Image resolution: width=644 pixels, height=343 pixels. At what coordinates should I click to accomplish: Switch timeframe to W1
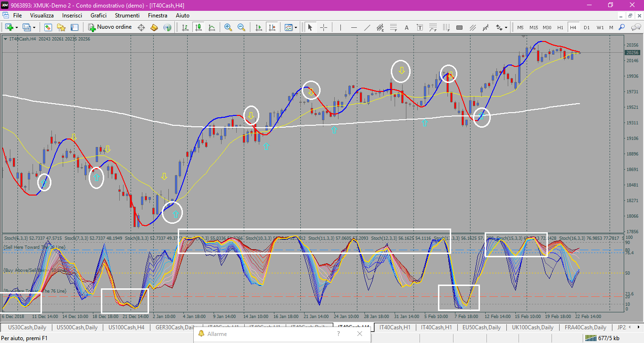pyautogui.click(x=600, y=27)
